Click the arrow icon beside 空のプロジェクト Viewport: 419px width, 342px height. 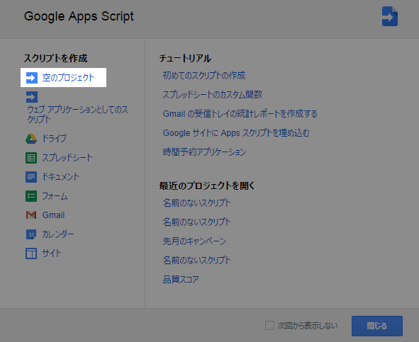tap(31, 78)
